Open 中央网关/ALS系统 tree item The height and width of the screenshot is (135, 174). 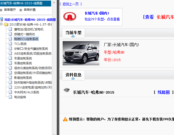coord(27,92)
